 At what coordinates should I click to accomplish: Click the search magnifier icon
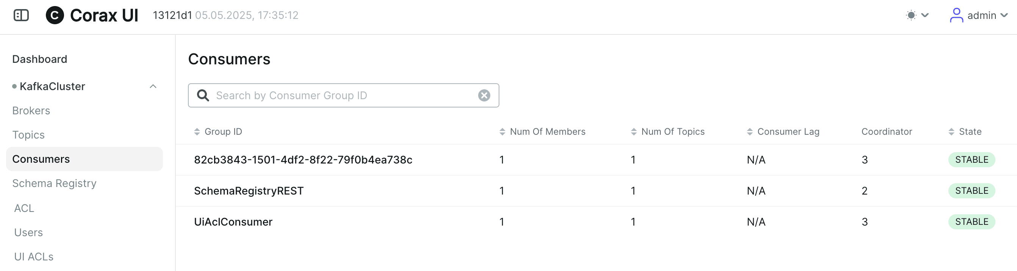click(203, 95)
